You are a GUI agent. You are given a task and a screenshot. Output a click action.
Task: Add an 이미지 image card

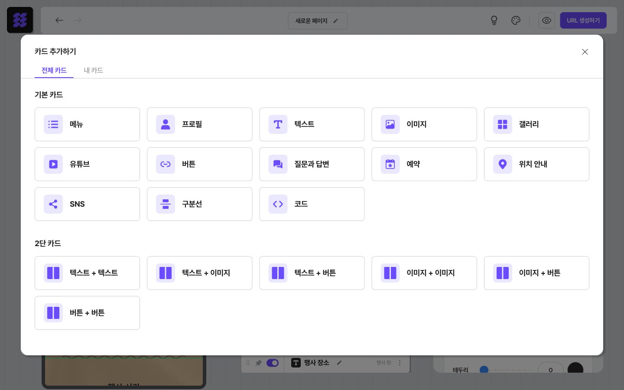click(x=424, y=124)
